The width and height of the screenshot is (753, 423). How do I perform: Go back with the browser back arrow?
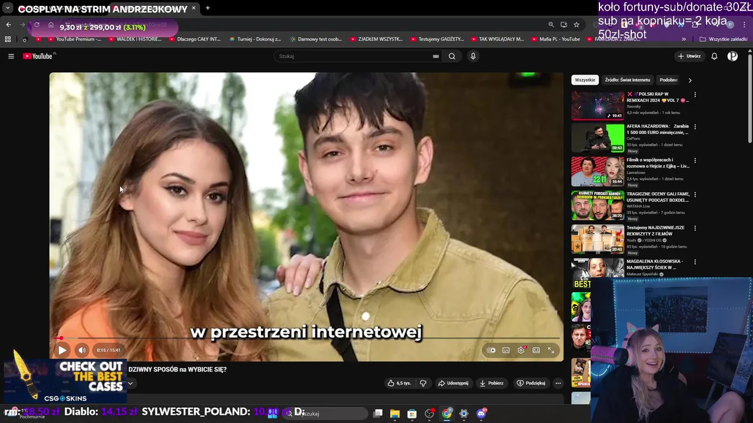8,25
